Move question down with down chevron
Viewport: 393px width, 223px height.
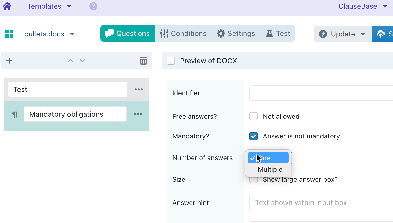click(82, 61)
